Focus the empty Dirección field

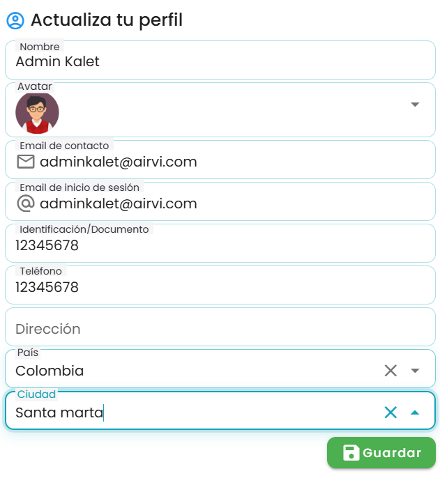pyautogui.click(x=220, y=327)
